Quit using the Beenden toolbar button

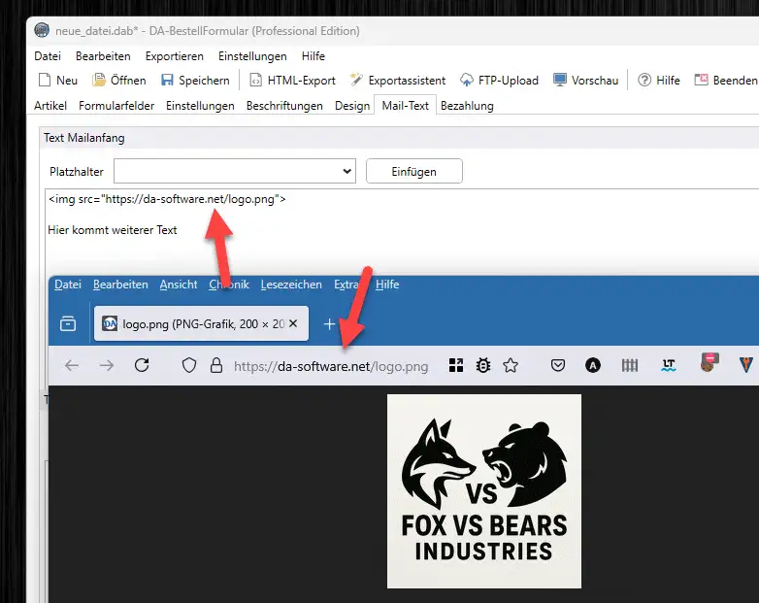tap(726, 80)
